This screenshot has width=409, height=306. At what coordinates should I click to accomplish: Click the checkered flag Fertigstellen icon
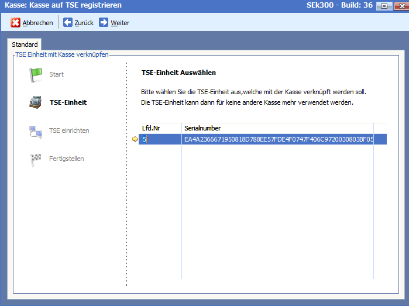(x=36, y=159)
